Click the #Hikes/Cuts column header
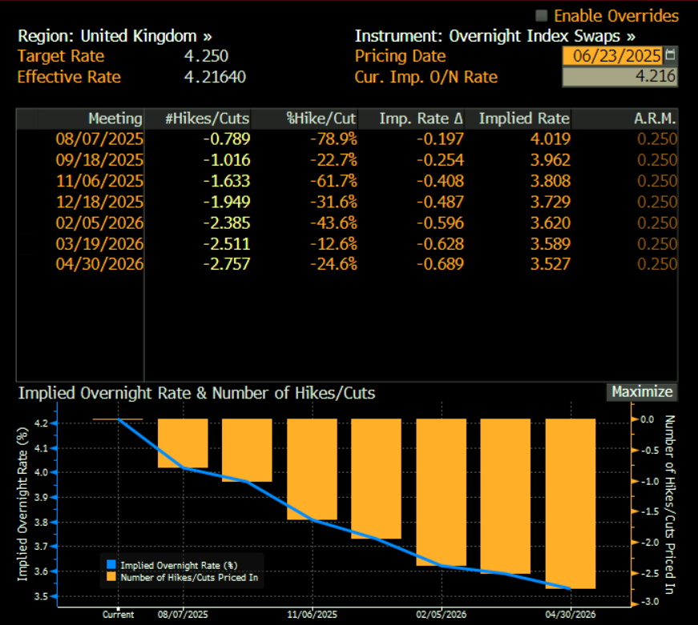The height and width of the screenshot is (625, 698). click(207, 118)
